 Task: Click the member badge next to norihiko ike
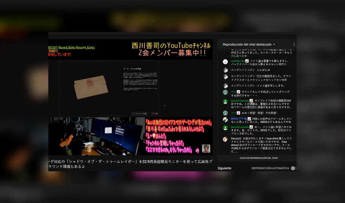[247, 61]
